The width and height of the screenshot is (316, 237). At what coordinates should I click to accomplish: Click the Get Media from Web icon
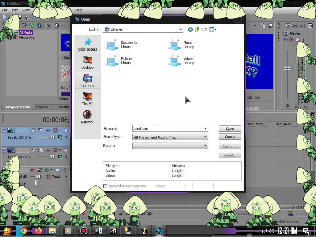pos(39,26)
